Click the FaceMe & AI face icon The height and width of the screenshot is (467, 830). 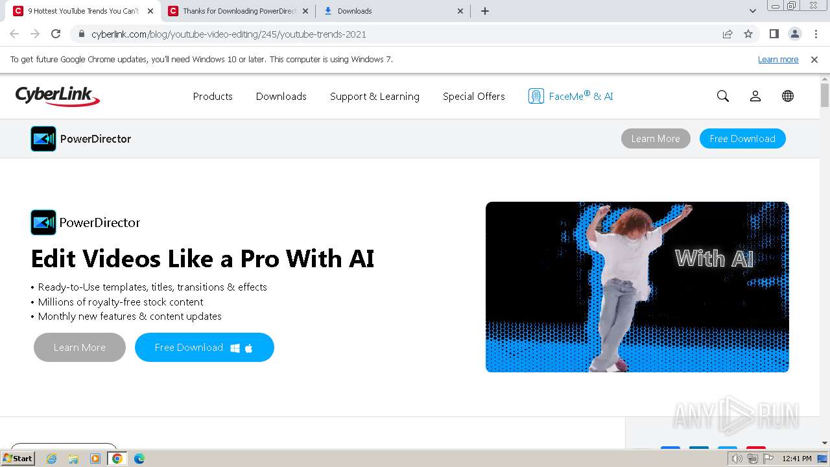pyautogui.click(x=536, y=96)
